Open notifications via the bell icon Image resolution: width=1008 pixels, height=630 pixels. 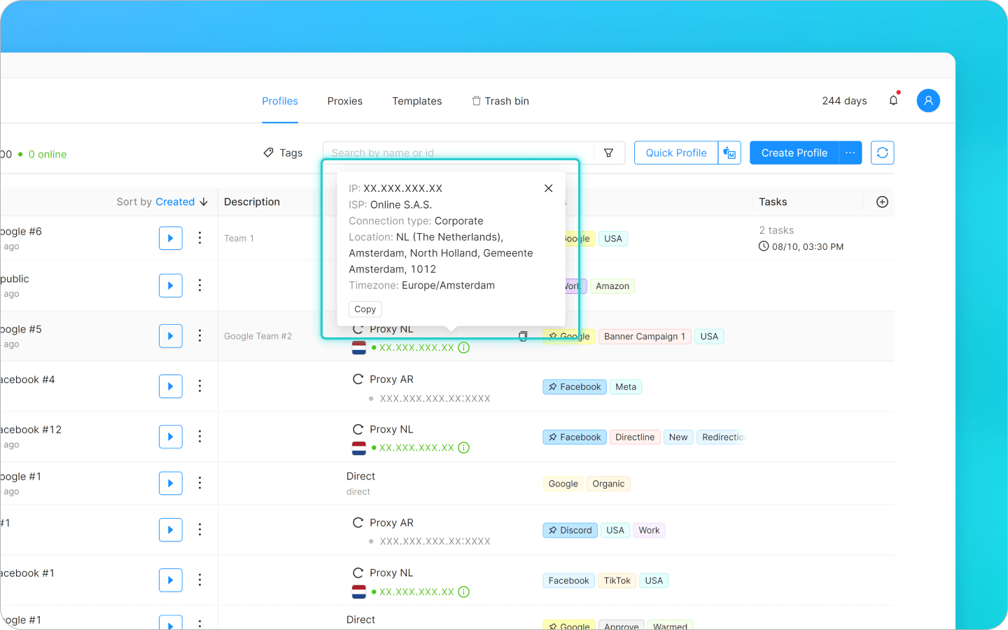tap(893, 100)
